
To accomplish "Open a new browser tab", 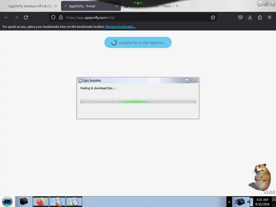I will [x=187, y=6].
